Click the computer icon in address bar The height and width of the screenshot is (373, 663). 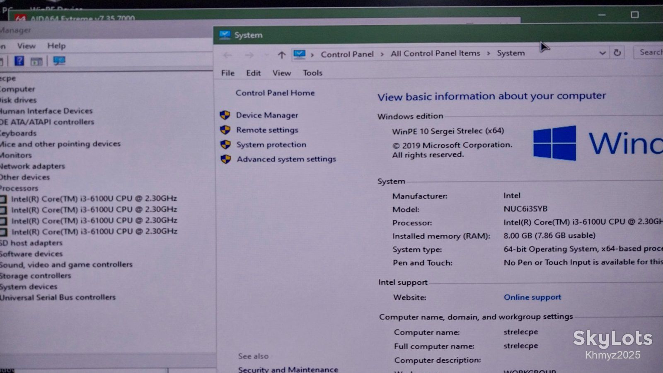click(x=299, y=54)
